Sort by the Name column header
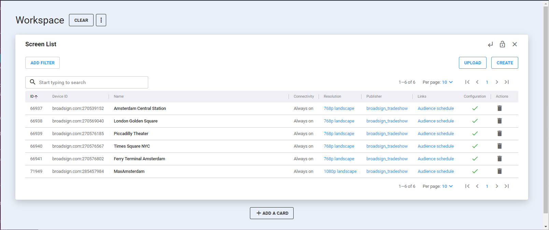This screenshot has height=230, width=549. (118, 97)
